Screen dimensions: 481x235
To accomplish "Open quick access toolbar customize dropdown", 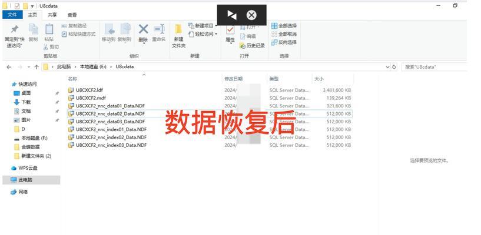I will 32,6.
